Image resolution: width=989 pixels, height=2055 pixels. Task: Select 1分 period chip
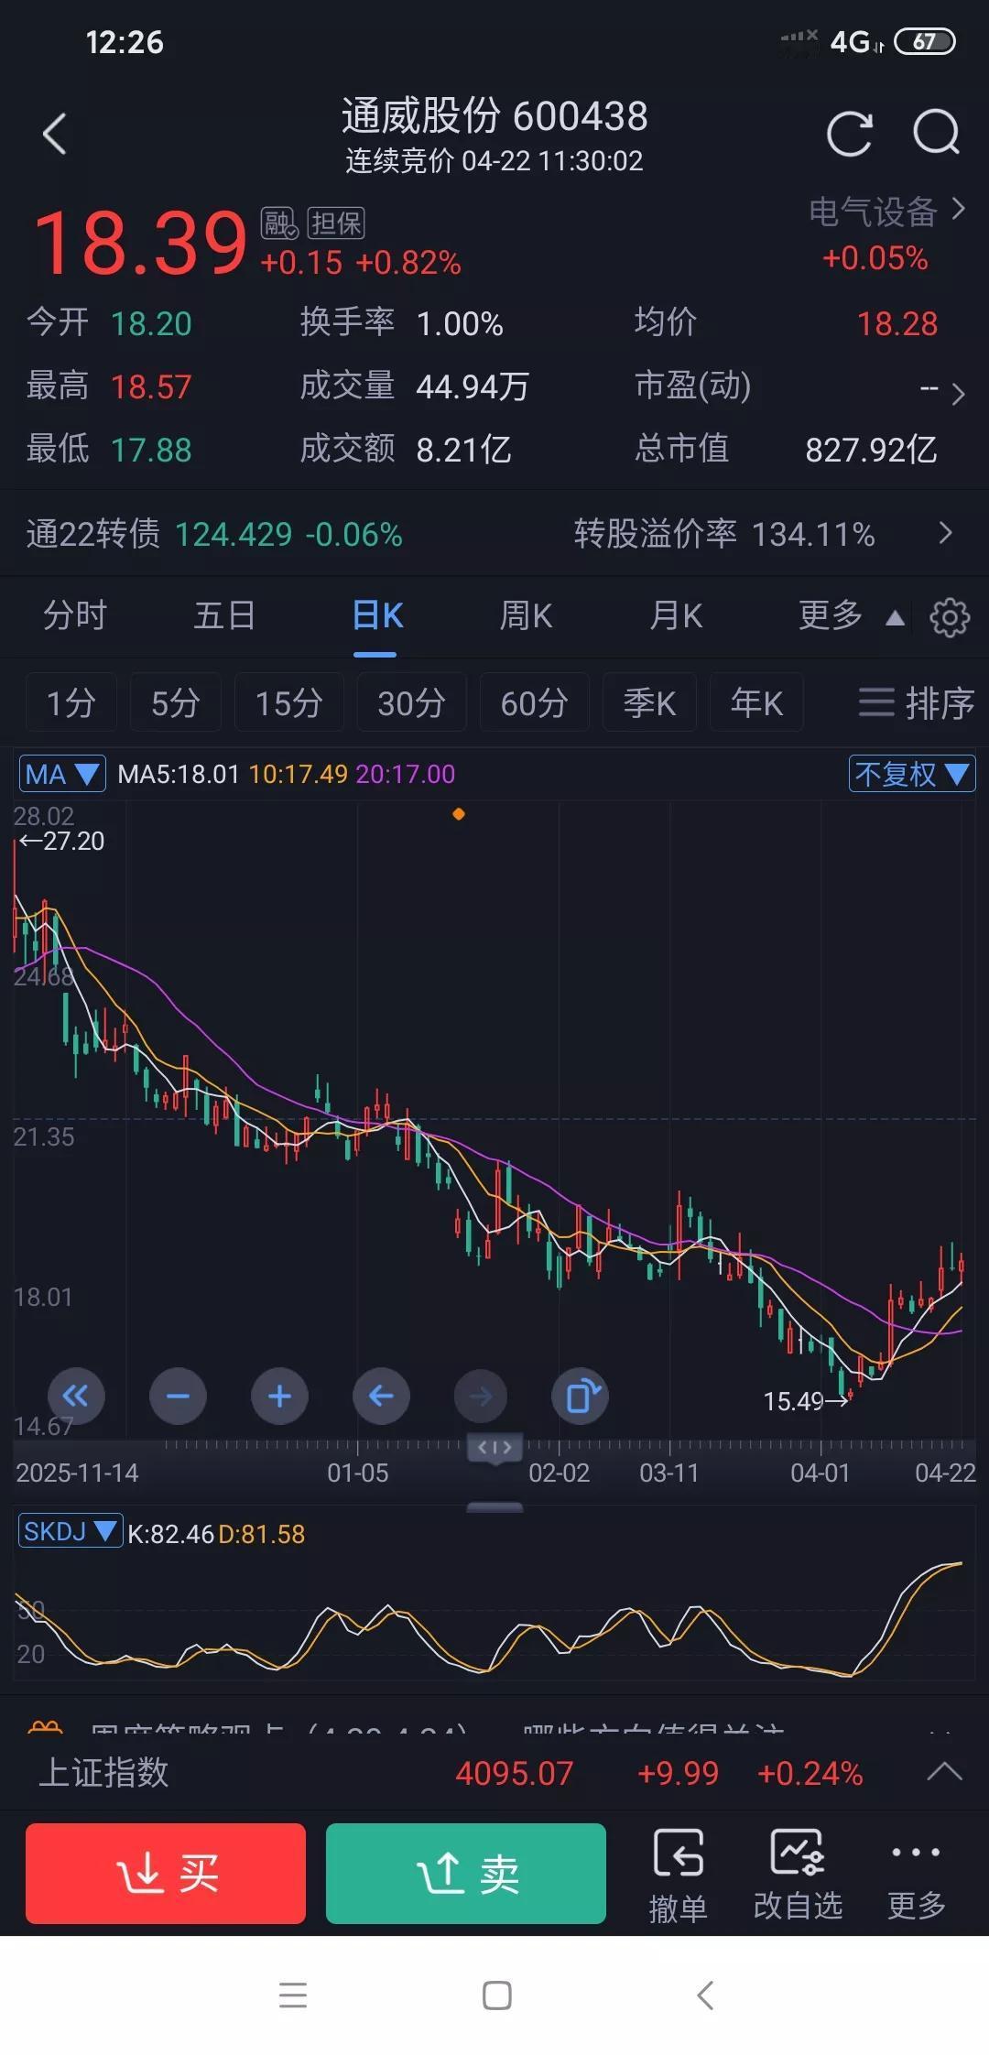(x=71, y=702)
